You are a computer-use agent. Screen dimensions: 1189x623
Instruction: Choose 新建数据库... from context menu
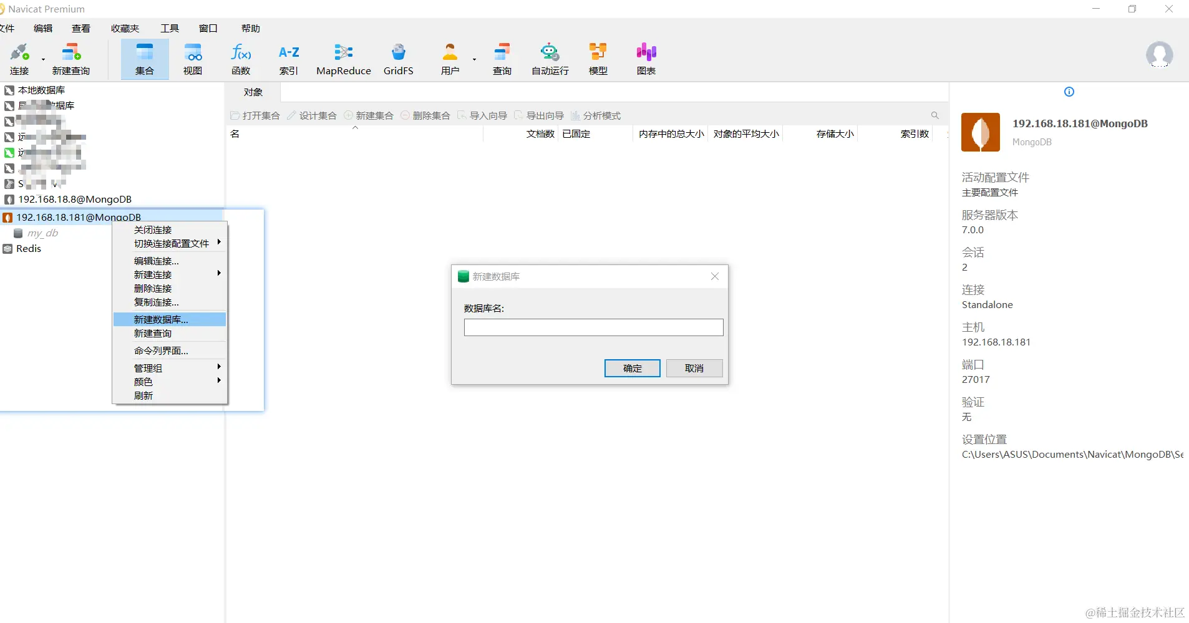point(170,319)
